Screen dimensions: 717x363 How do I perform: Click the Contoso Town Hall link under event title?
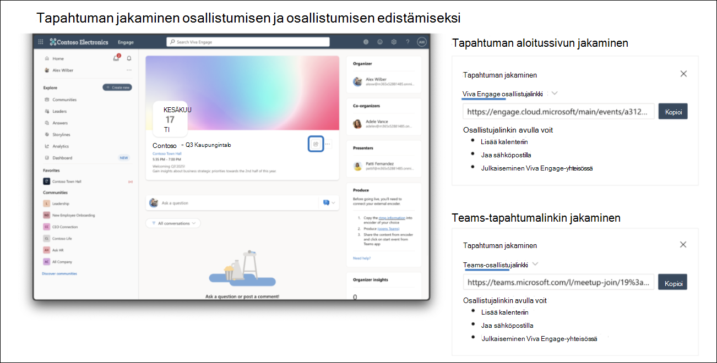click(x=167, y=153)
